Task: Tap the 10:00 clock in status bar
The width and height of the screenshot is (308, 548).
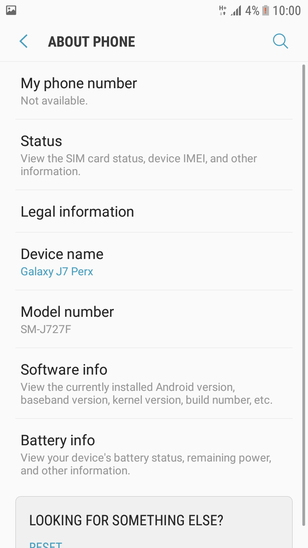Action: click(x=287, y=10)
